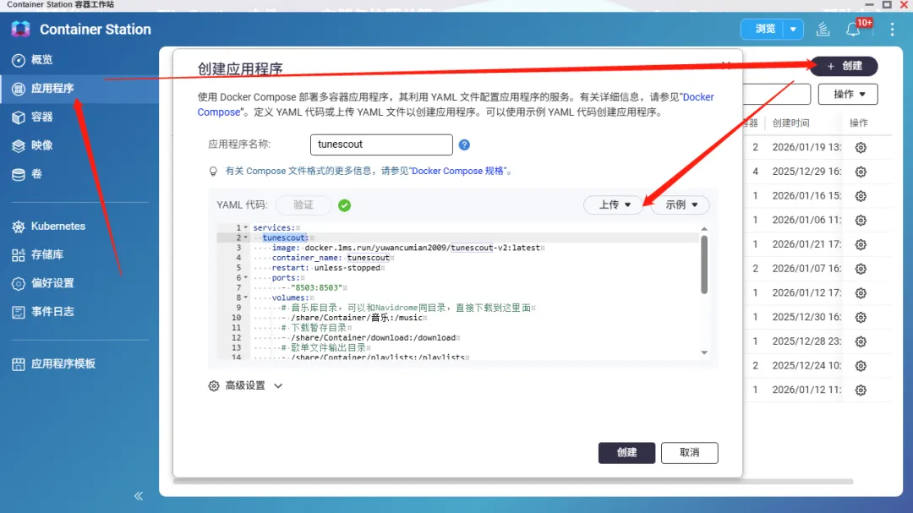Click the editor scroll-up arrow

point(704,229)
